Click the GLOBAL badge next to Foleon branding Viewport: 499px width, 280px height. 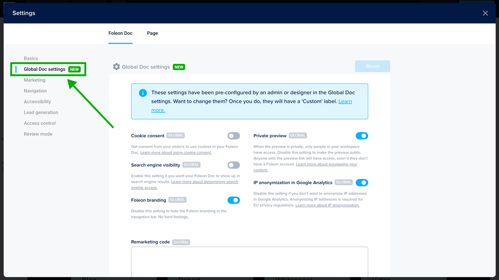(x=177, y=200)
